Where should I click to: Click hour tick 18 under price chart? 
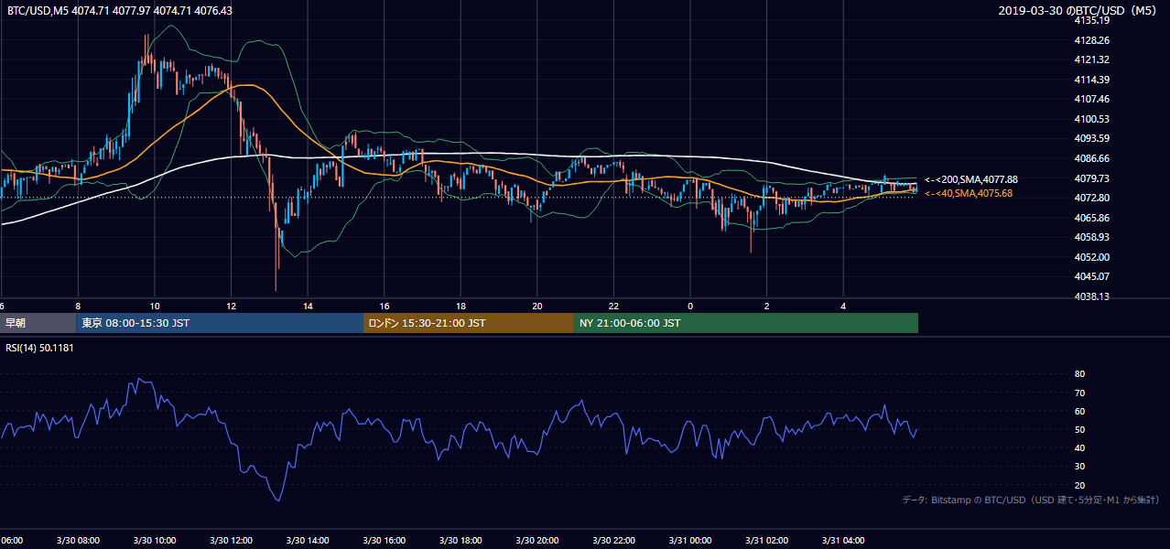click(x=461, y=307)
